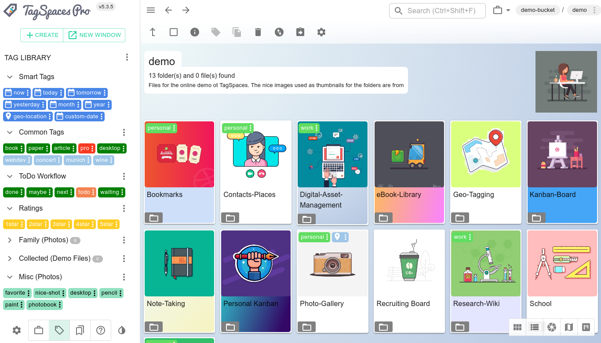Expand the Family (Photos) tag group
The height and width of the screenshot is (343, 601).
point(10,240)
